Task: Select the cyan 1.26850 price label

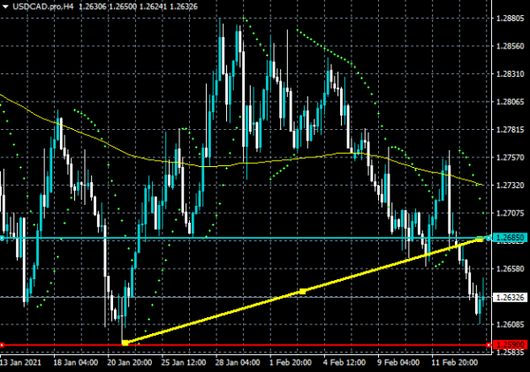Action: point(510,238)
